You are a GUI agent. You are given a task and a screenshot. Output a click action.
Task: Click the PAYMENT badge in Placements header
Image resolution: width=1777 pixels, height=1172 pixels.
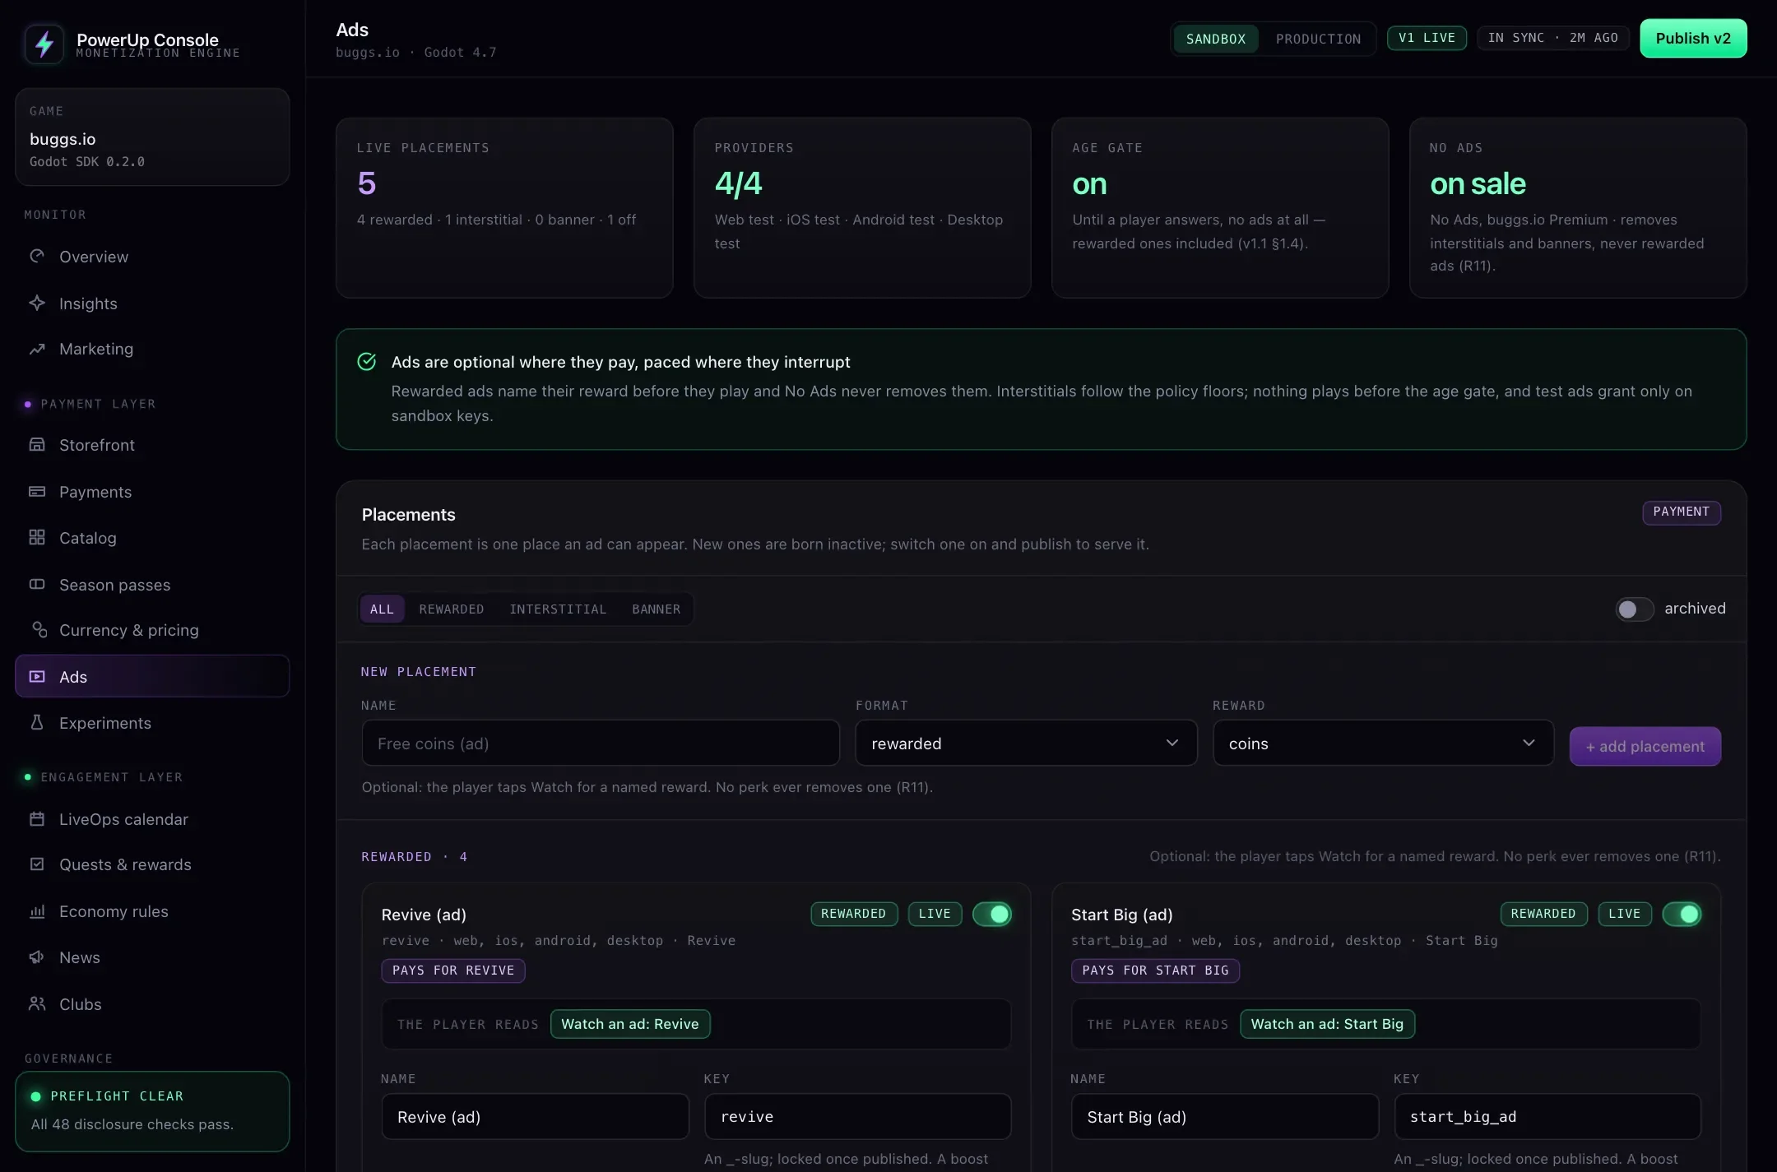(1682, 512)
